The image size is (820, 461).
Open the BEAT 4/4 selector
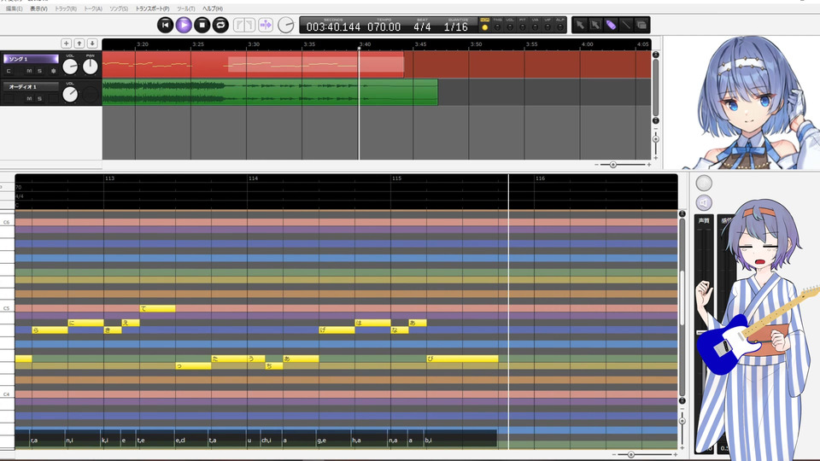[x=422, y=26]
